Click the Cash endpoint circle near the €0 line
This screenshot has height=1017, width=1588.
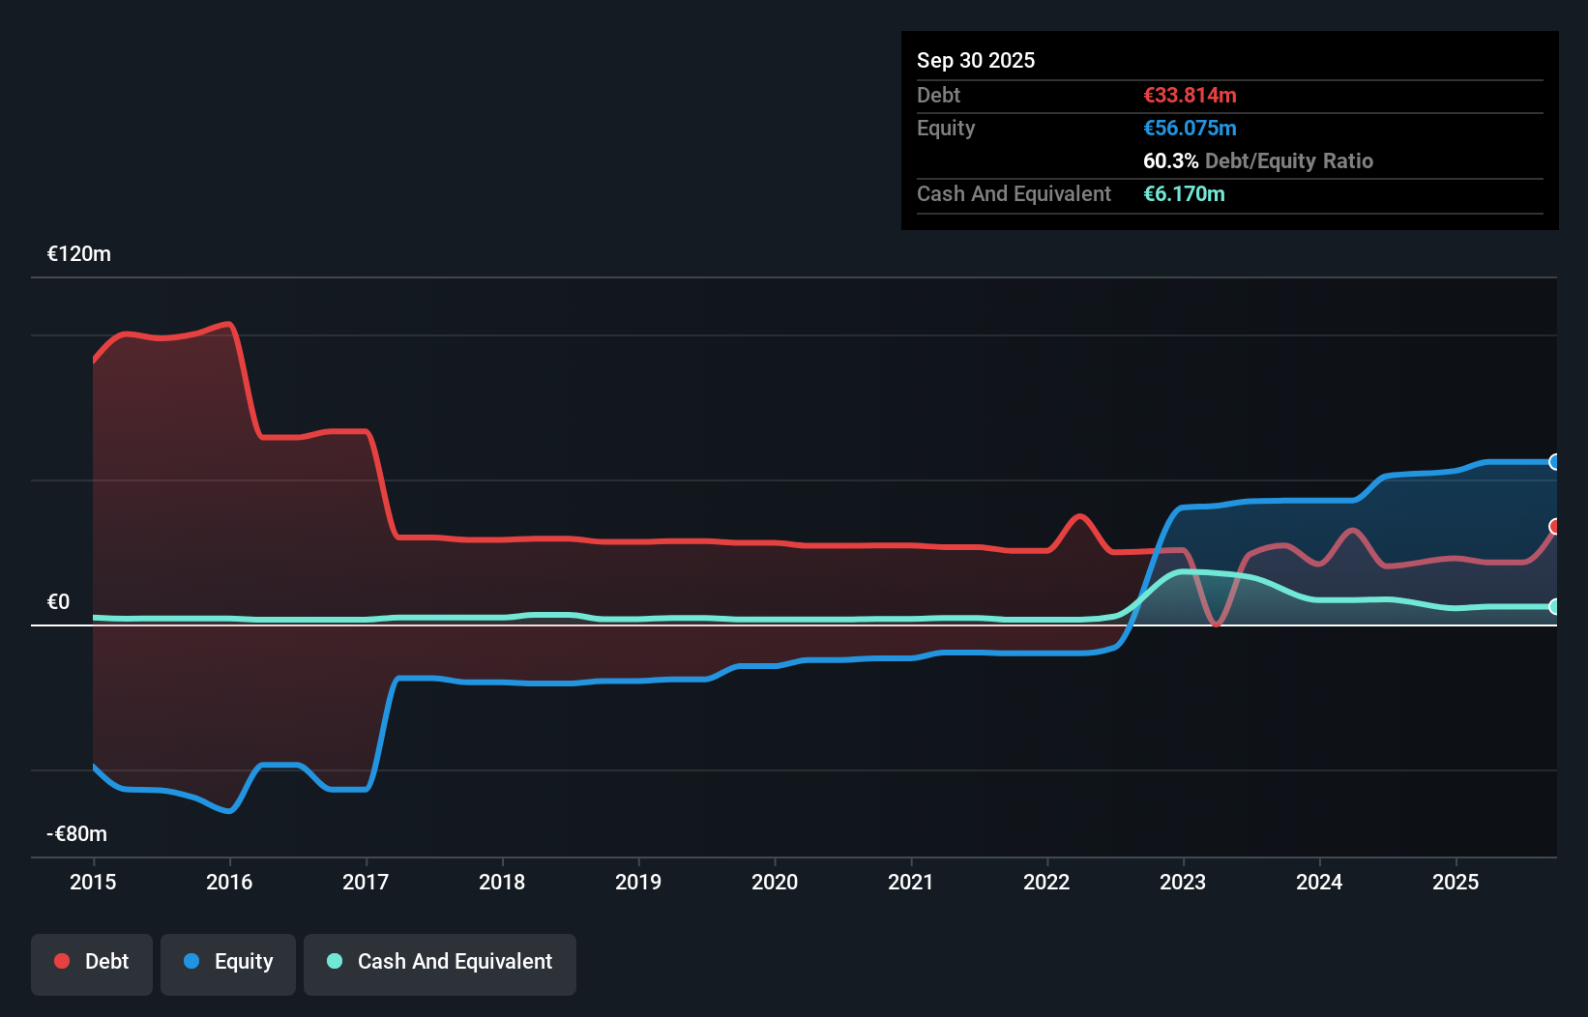click(x=1554, y=607)
